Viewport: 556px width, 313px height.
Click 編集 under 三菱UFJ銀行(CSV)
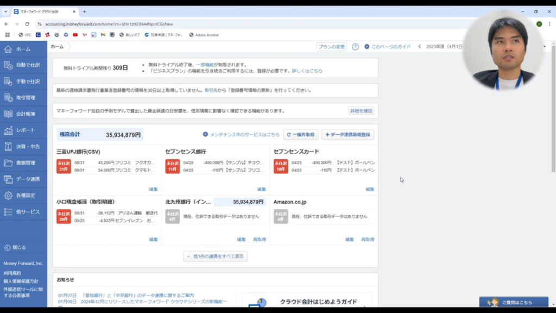point(153,190)
